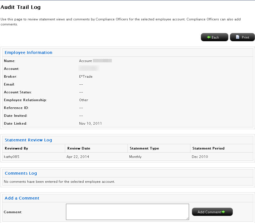The image size is (255, 223).
Task: Click the Statement Period column header
Action: point(208,148)
